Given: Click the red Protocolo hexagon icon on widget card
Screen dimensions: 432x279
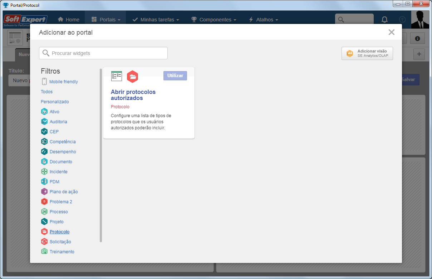Looking at the screenshot, I should (133, 76).
